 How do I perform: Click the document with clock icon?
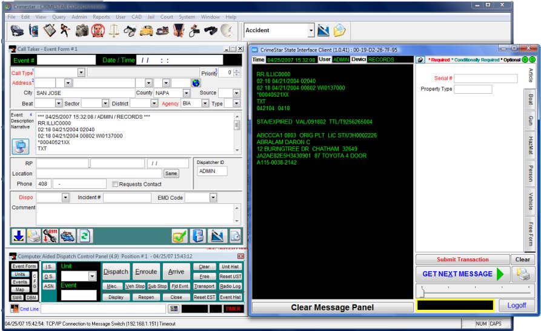tap(236, 236)
